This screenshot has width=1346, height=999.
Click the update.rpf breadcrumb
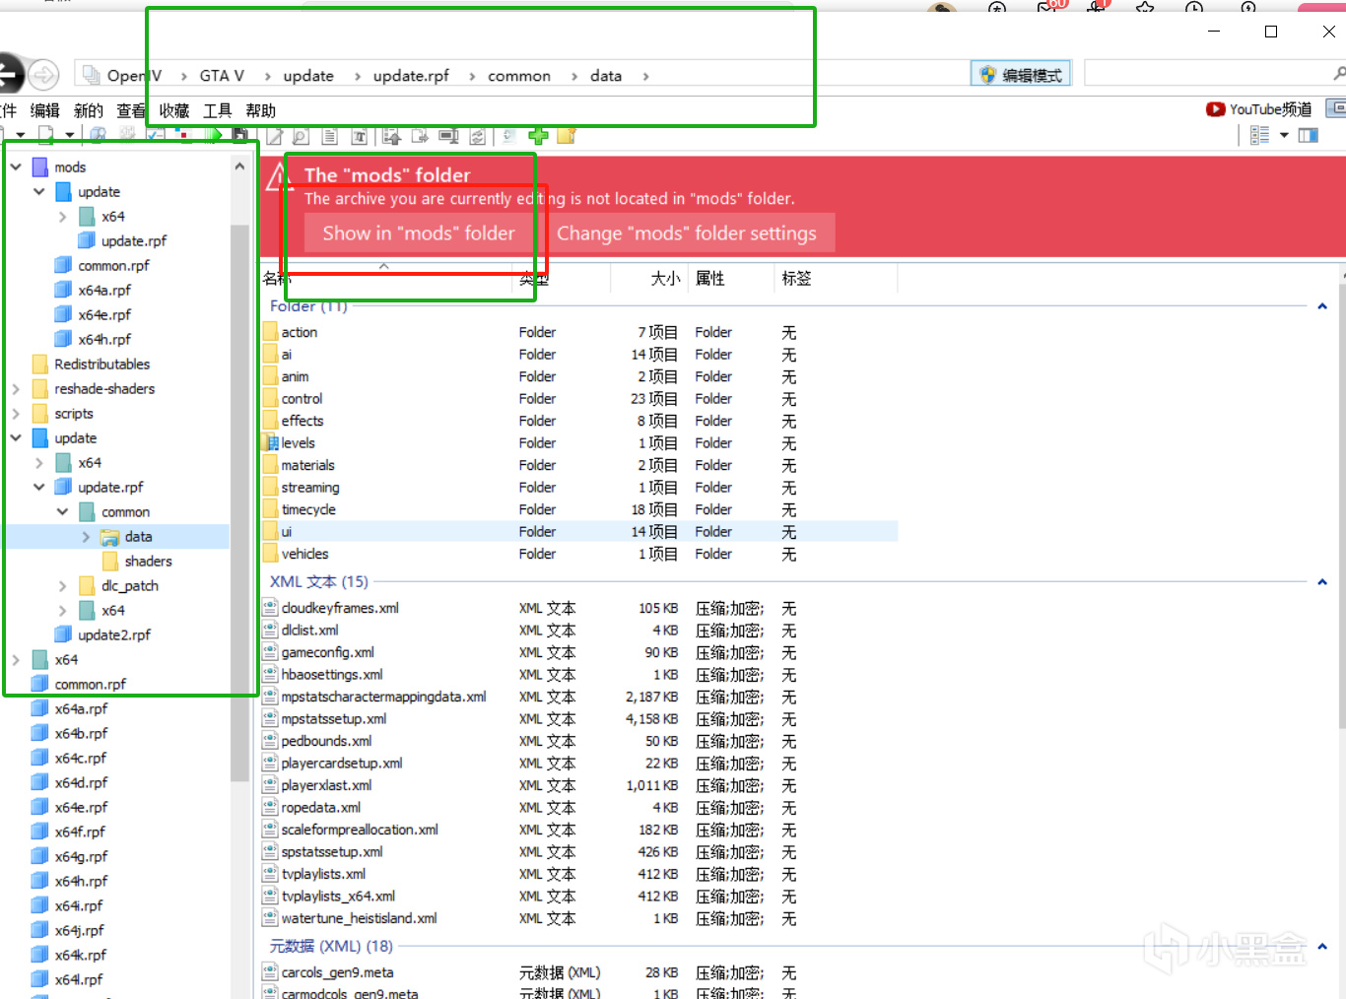411,76
